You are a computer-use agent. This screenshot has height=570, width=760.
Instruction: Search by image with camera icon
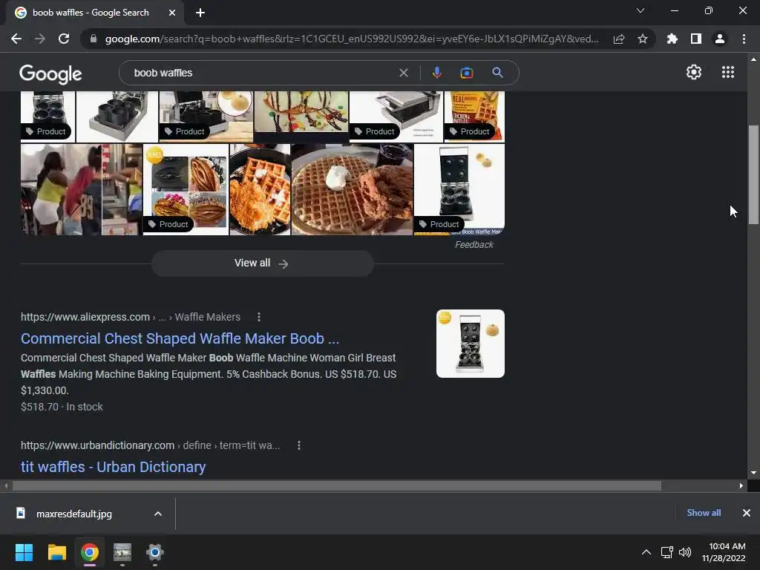point(467,73)
